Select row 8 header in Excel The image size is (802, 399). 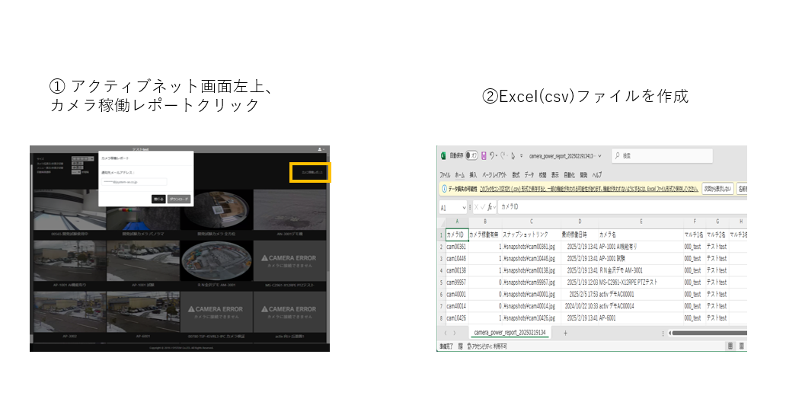442,318
